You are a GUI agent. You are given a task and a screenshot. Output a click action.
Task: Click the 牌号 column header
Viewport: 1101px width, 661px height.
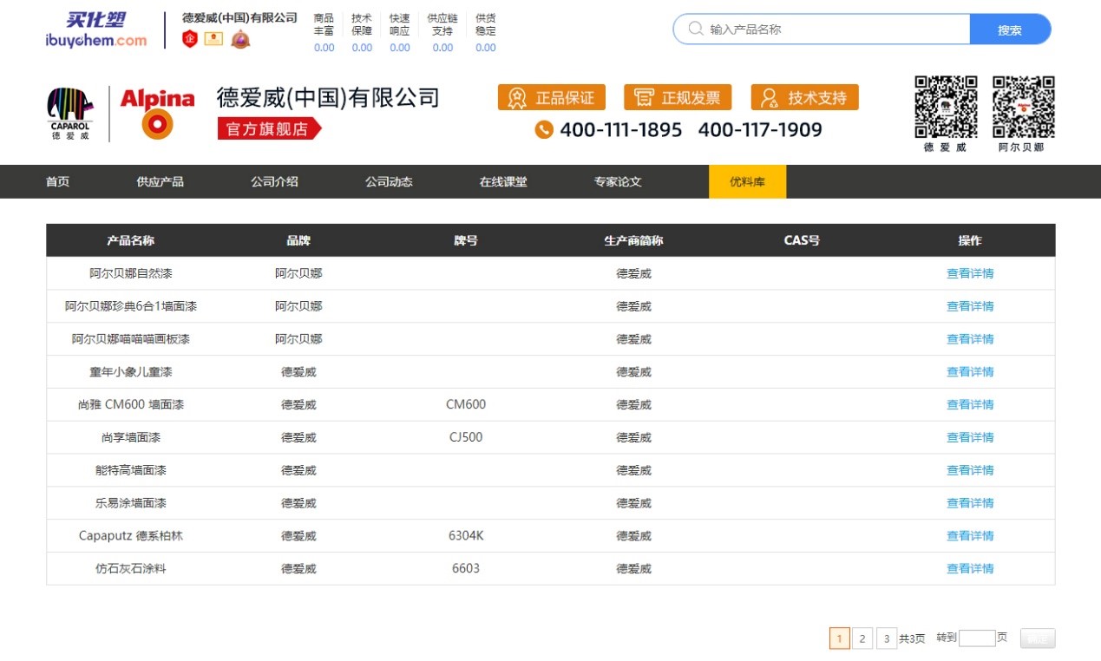coord(466,240)
